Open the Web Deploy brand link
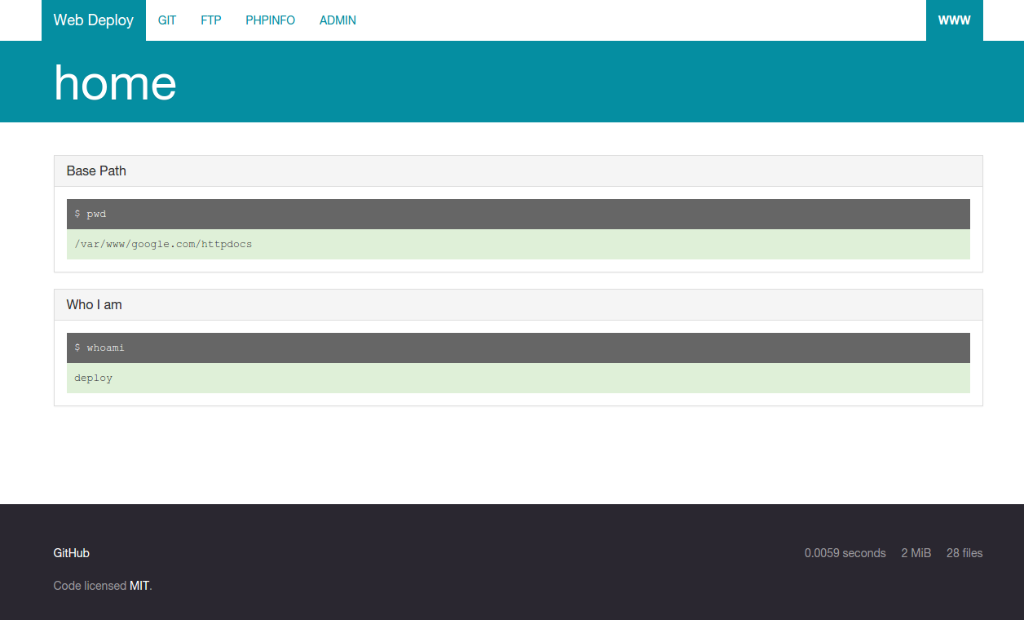Screen dimensions: 1024x620 coord(94,20)
